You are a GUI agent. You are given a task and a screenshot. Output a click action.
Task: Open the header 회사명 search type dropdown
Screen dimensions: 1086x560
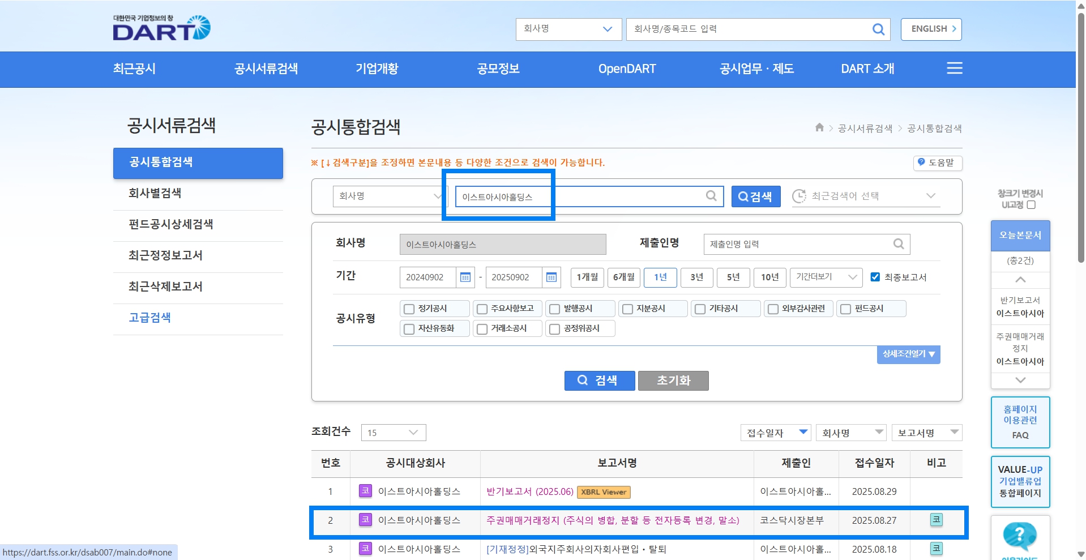coord(568,29)
